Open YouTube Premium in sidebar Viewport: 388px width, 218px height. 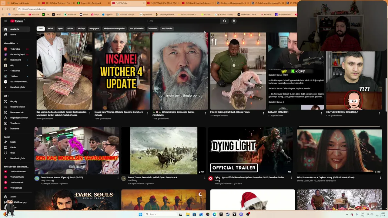pos(17,171)
